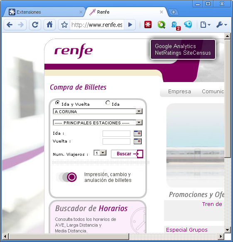
Task: Open the wrench settings menu
Action: (221, 25)
